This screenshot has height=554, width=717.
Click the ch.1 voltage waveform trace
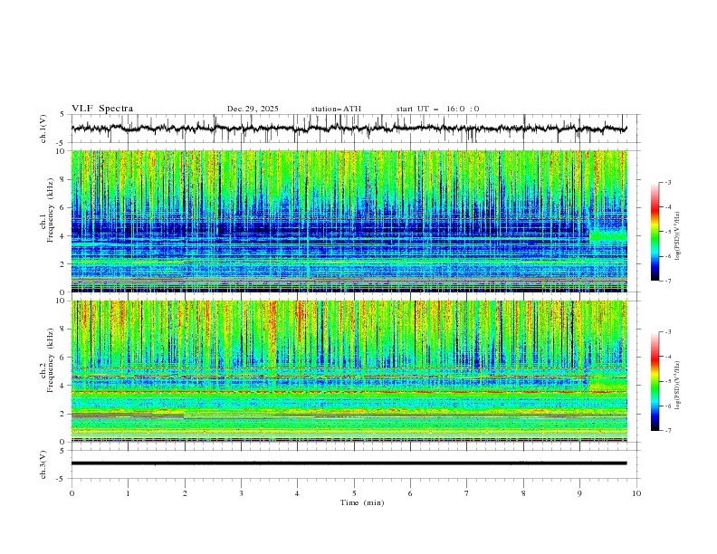[x=349, y=129]
